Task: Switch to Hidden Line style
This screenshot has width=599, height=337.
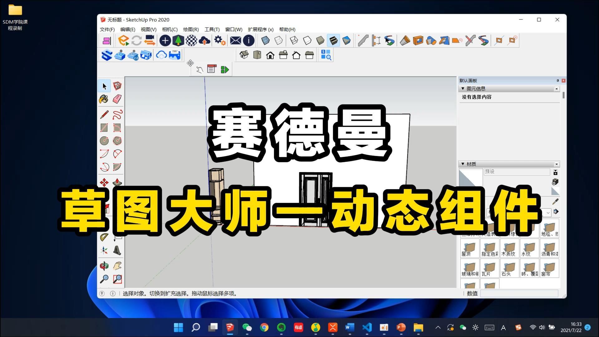Action: click(307, 41)
